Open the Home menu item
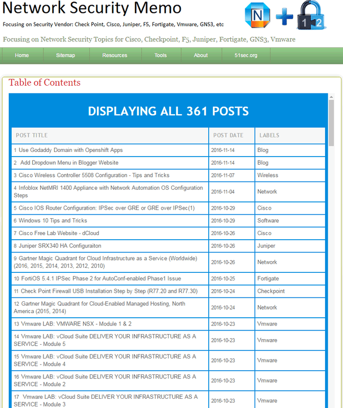The image size is (343, 408). point(22,56)
